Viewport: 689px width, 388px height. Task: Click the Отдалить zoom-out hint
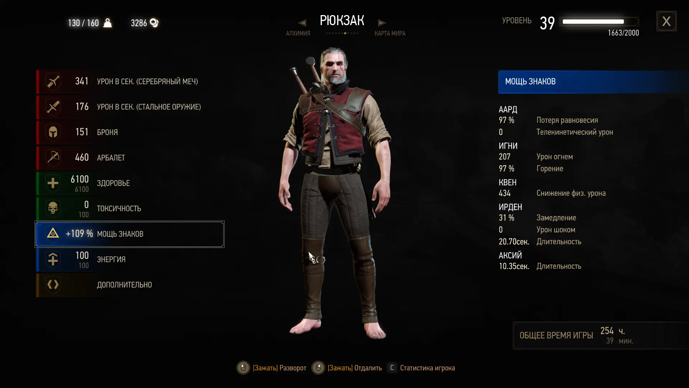coord(347,368)
